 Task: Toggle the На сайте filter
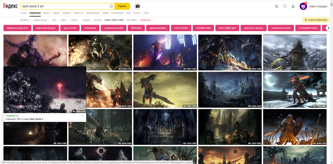tap(132, 20)
